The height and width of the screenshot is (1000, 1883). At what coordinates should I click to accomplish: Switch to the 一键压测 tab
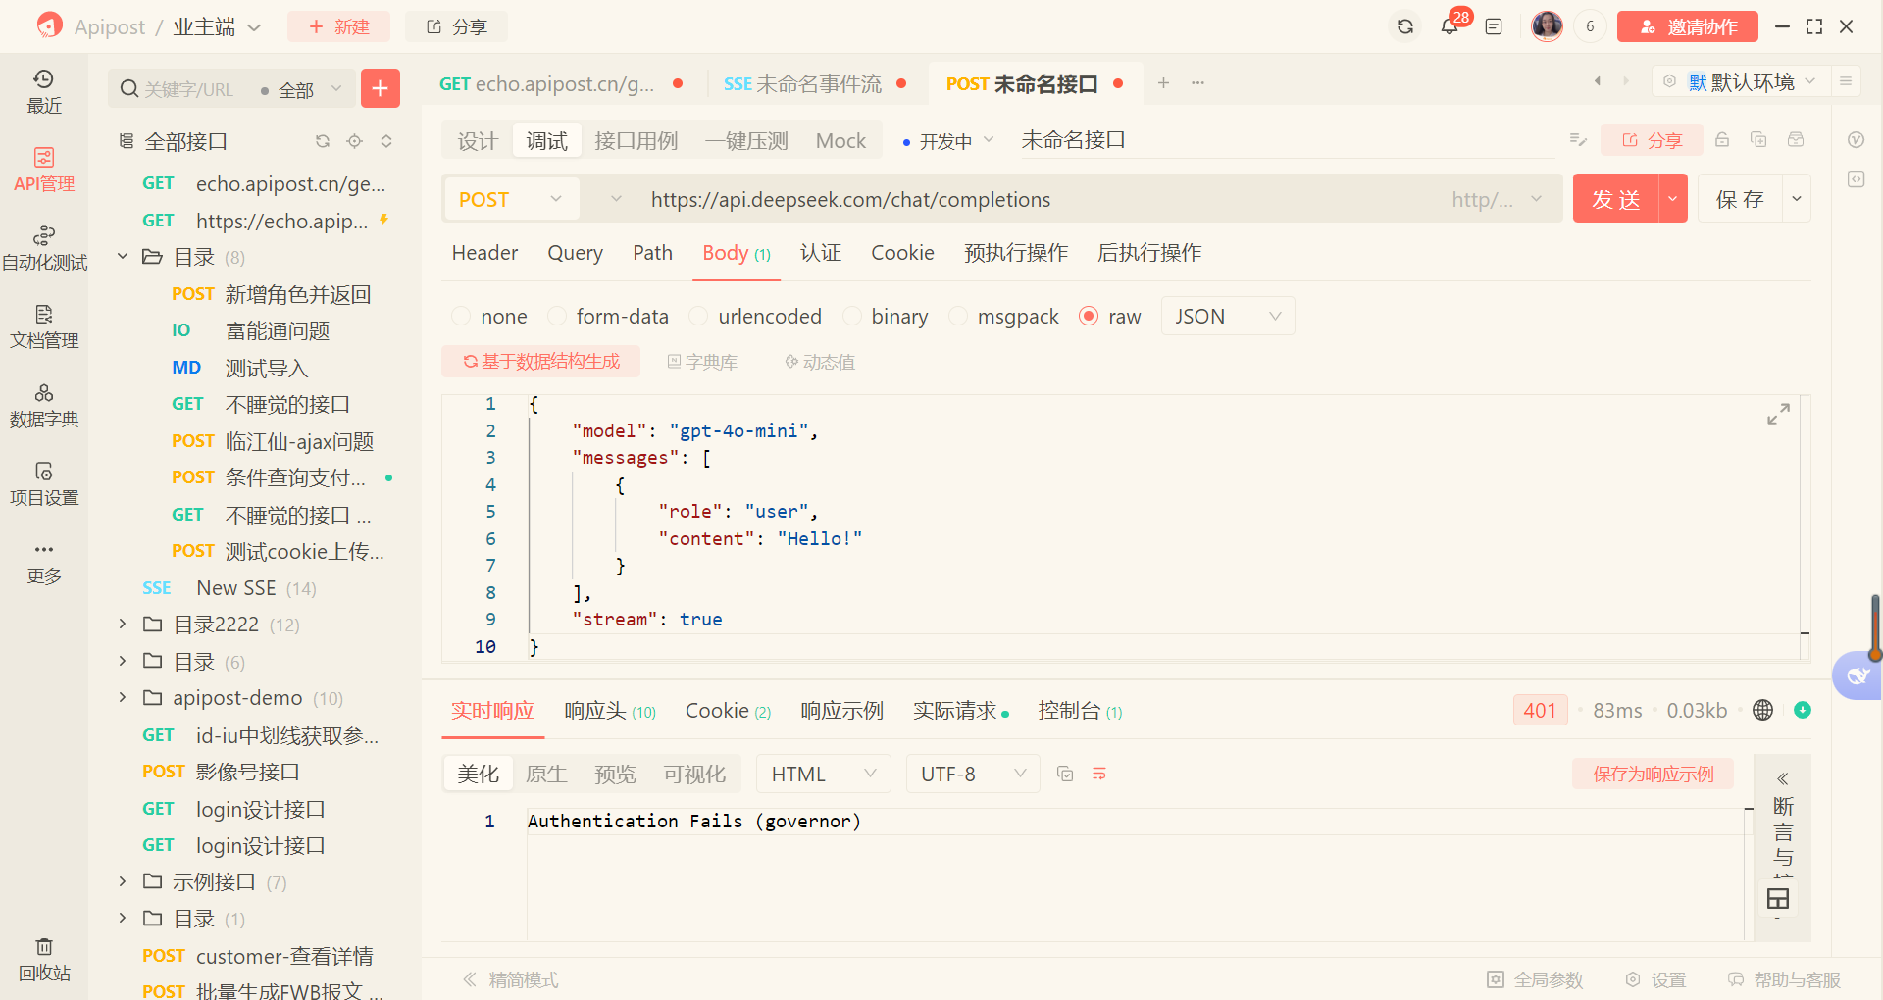746,141
